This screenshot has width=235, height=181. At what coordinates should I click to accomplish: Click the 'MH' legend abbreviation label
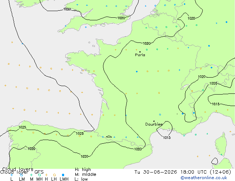coord(39,179)
